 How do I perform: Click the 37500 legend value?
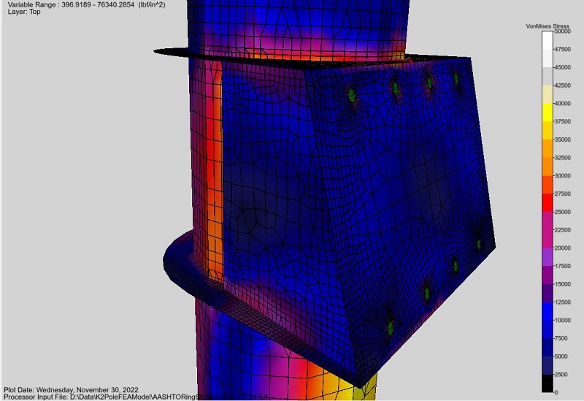click(562, 121)
